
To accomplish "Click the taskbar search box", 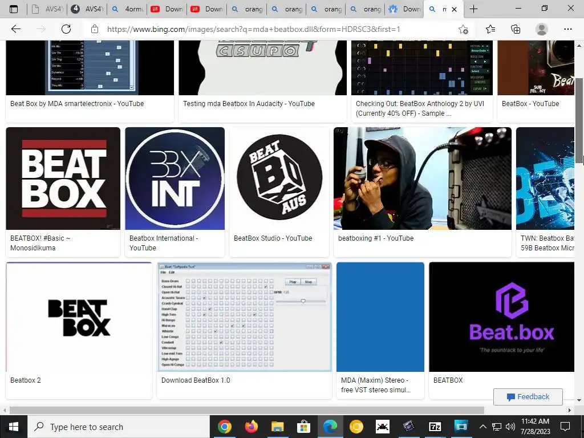I will coord(118,427).
